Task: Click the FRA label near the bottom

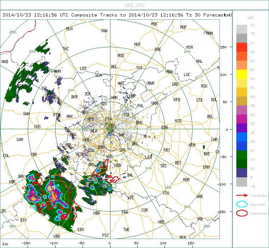Action: (x=125, y=212)
